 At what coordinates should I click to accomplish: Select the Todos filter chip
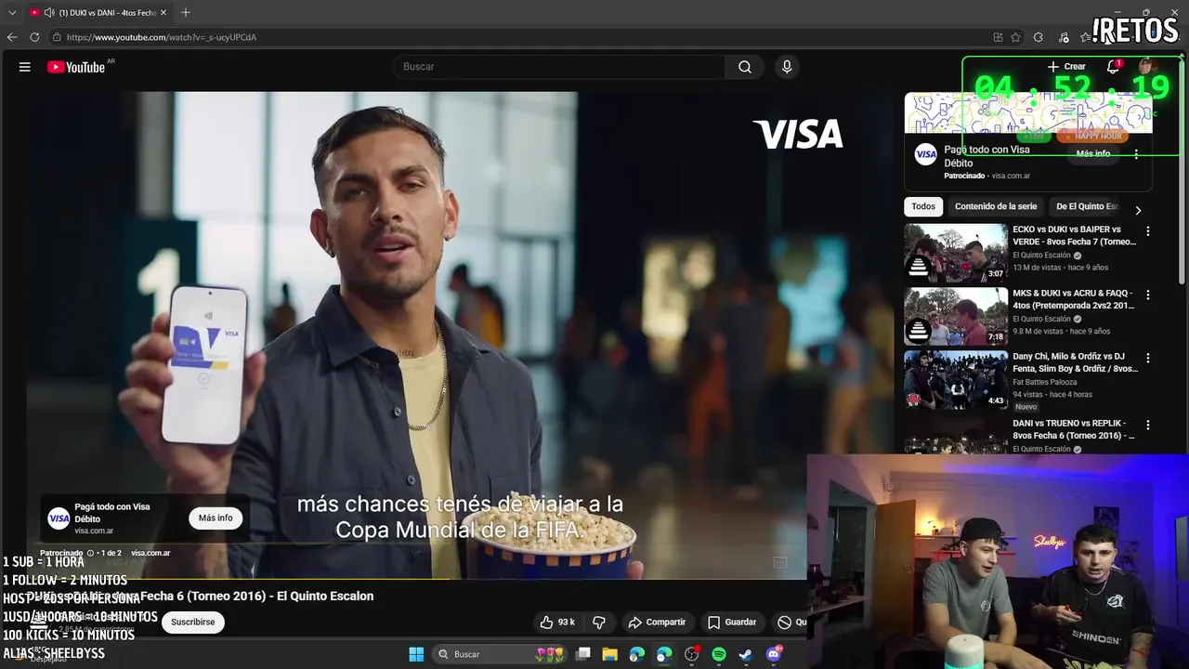coord(923,207)
